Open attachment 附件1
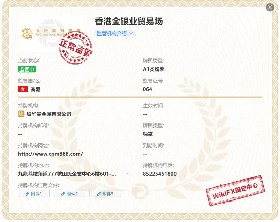This screenshot has height=222, width=280. point(33,194)
